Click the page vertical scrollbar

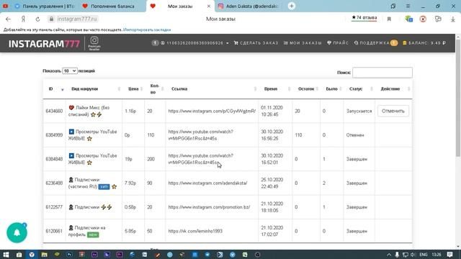pyautogui.click(x=458, y=98)
